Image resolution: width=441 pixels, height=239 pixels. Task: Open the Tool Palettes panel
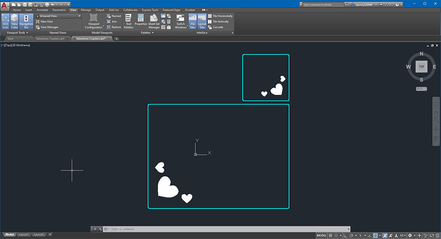128,21
